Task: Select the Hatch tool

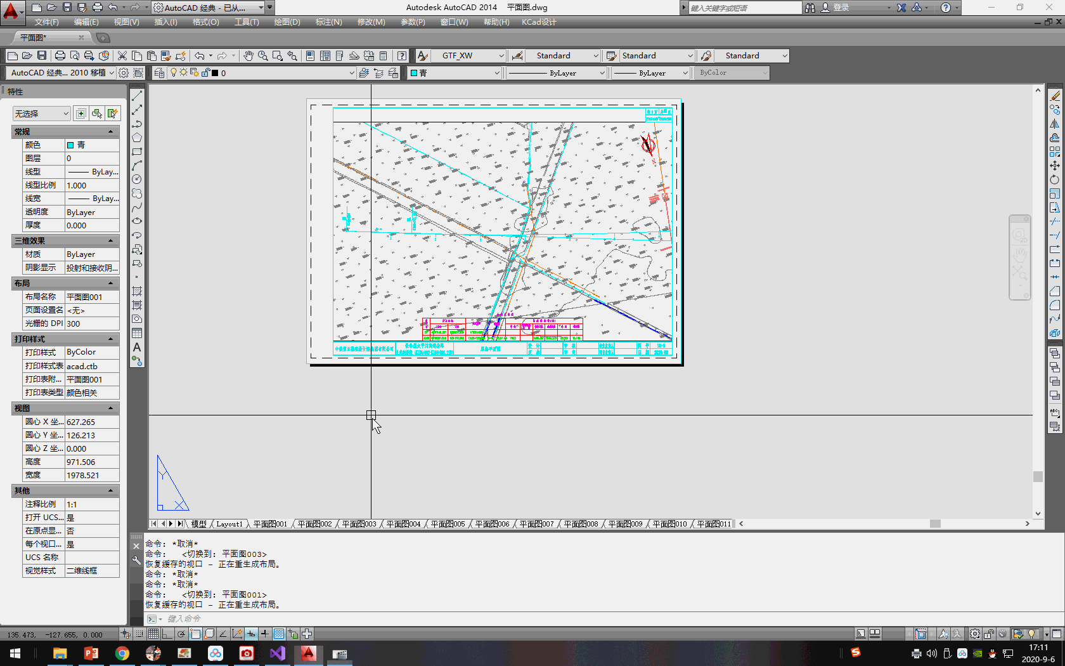Action: [x=136, y=291]
